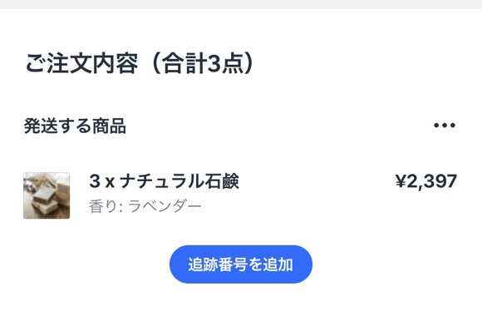Click the 発送する商品 section label
This screenshot has height=311, width=482.
pos(75,126)
